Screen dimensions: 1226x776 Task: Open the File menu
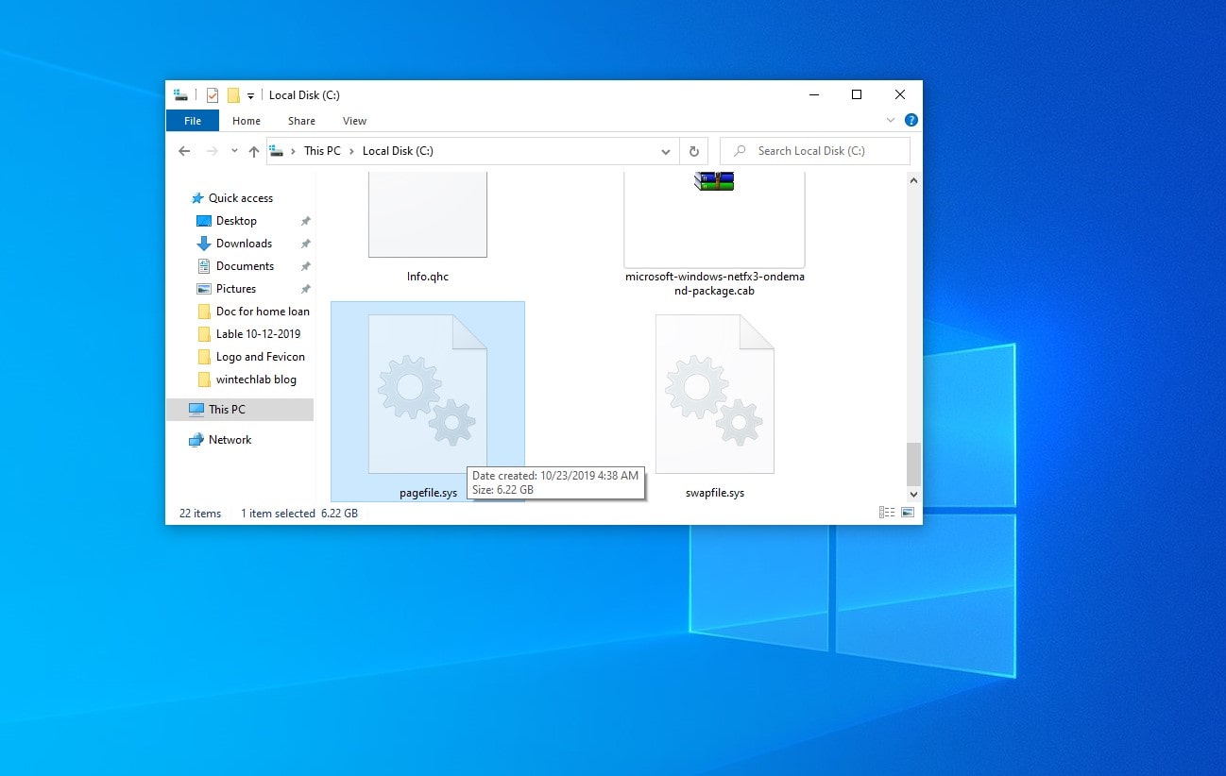pyautogui.click(x=192, y=120)
